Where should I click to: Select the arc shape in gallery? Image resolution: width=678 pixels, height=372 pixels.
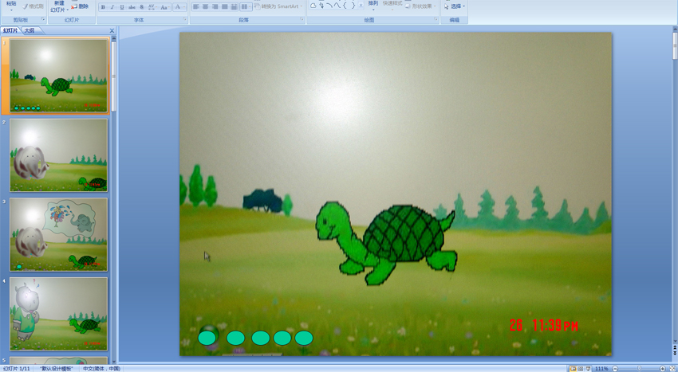coord(329,6)
